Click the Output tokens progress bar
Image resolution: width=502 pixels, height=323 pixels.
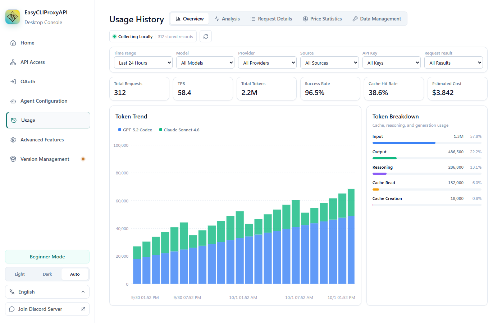(427, 158)
